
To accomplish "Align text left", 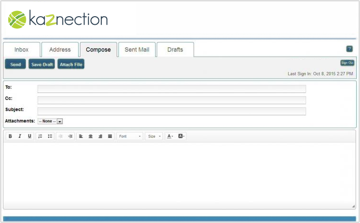I will click(x=81, y=136).
